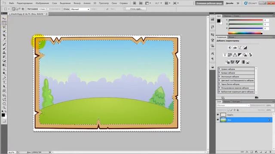This screenshot has height=154, width=275.
Task: Hide the Слой 1 layer
Action: point(218,115)
